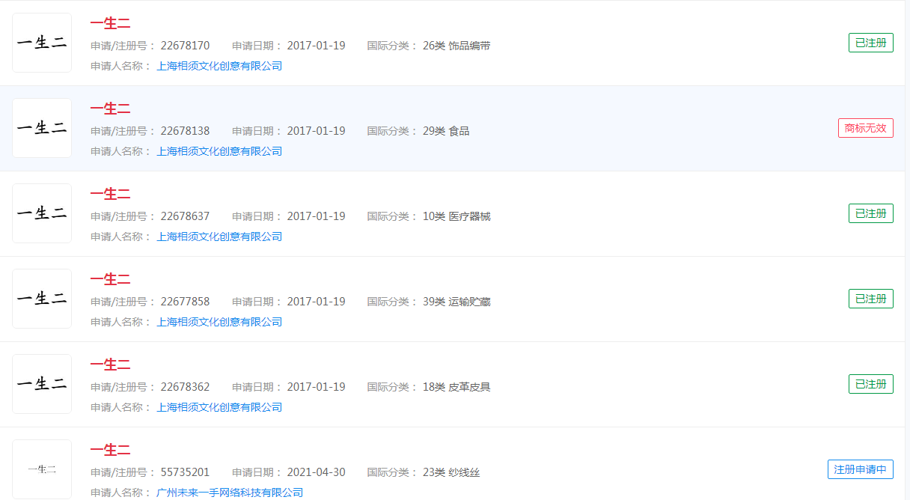Select registration number 55735201
The height and width of the screenshot is (500, 910).
[x=185, y=472]
